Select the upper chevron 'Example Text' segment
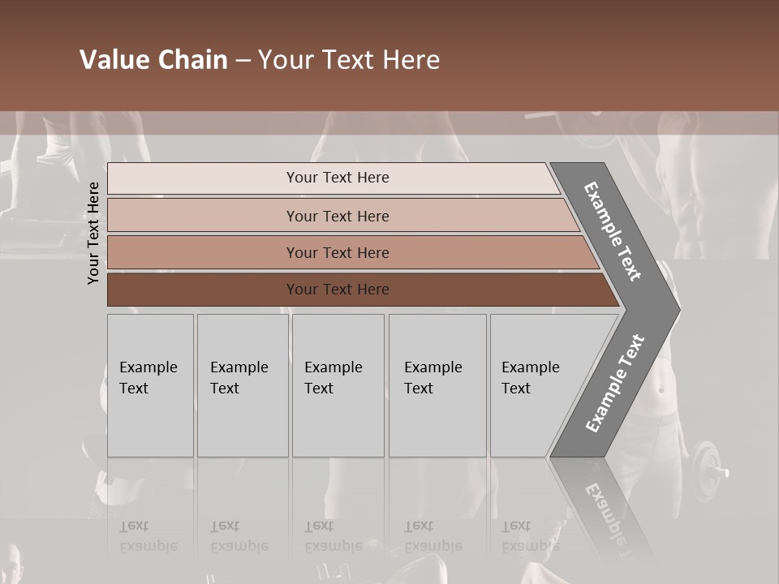The width and height of the screenshot is (779, 584). (613, 230)
